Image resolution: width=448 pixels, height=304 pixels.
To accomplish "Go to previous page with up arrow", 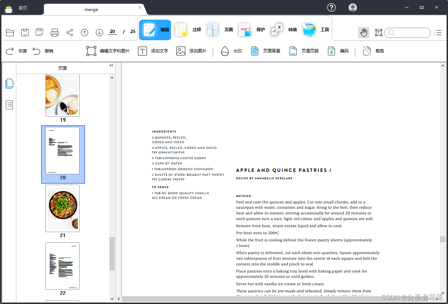I will (85, 33).
